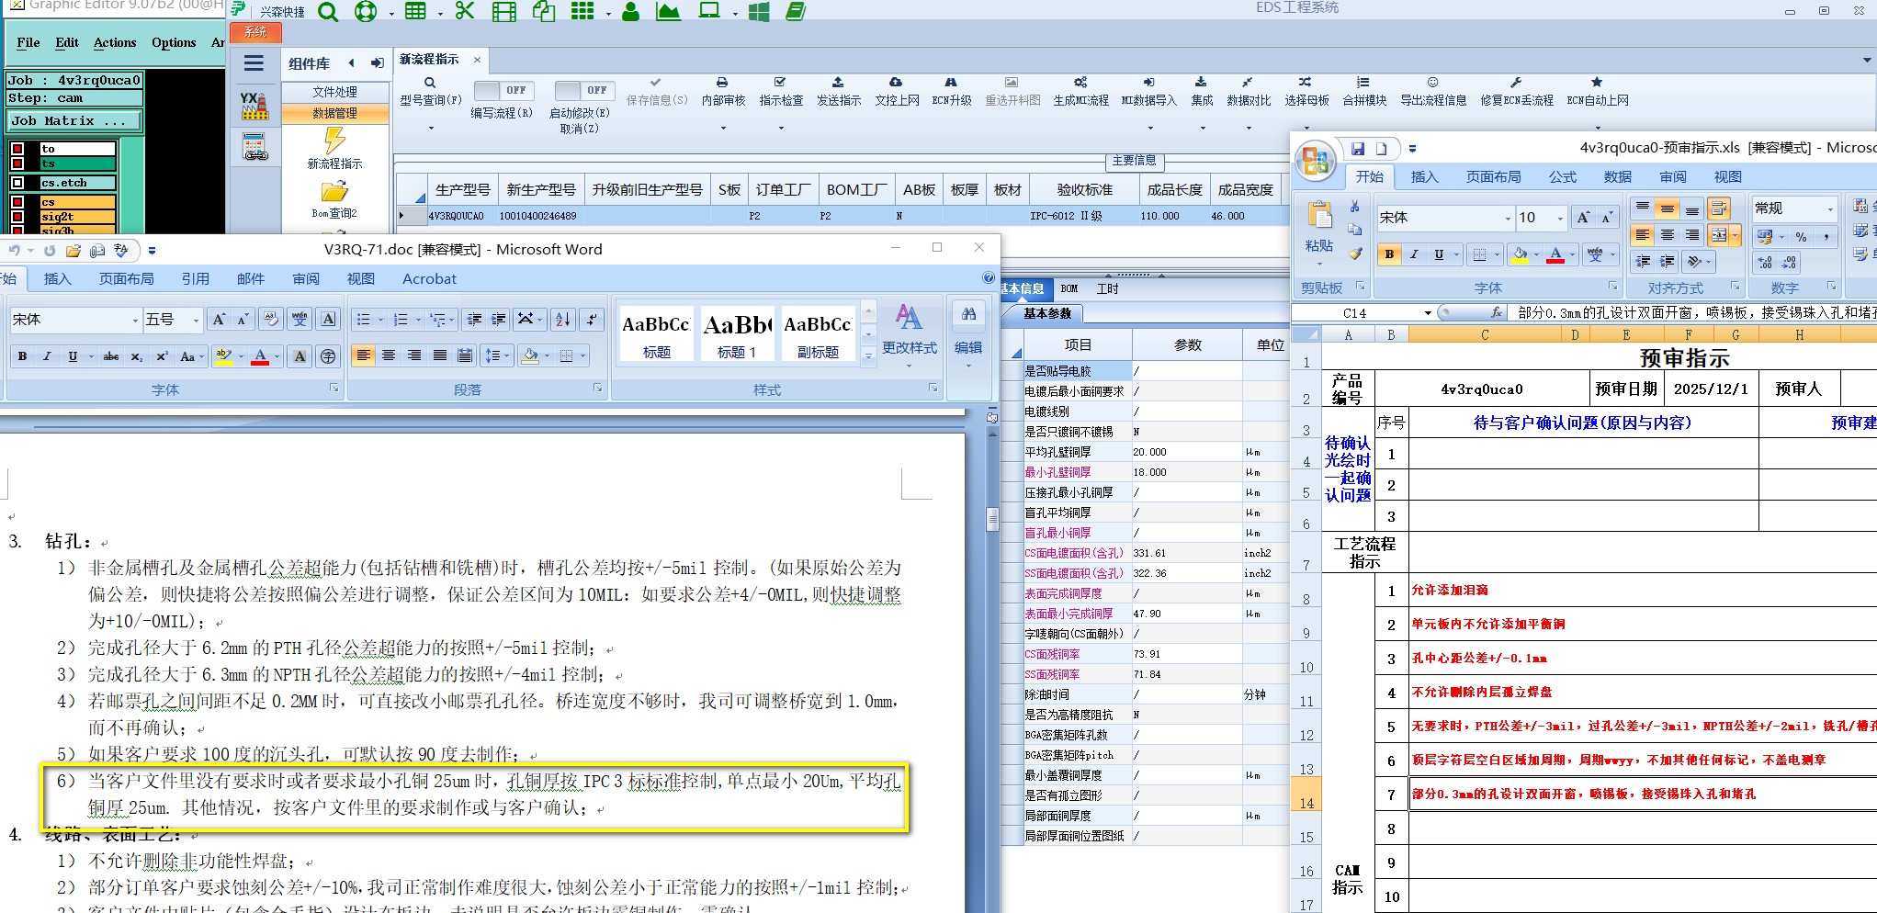Screen dimensions: 1877x913
Task: Open Actions menu in Graphic Editor
Action: tap(115, 42)
